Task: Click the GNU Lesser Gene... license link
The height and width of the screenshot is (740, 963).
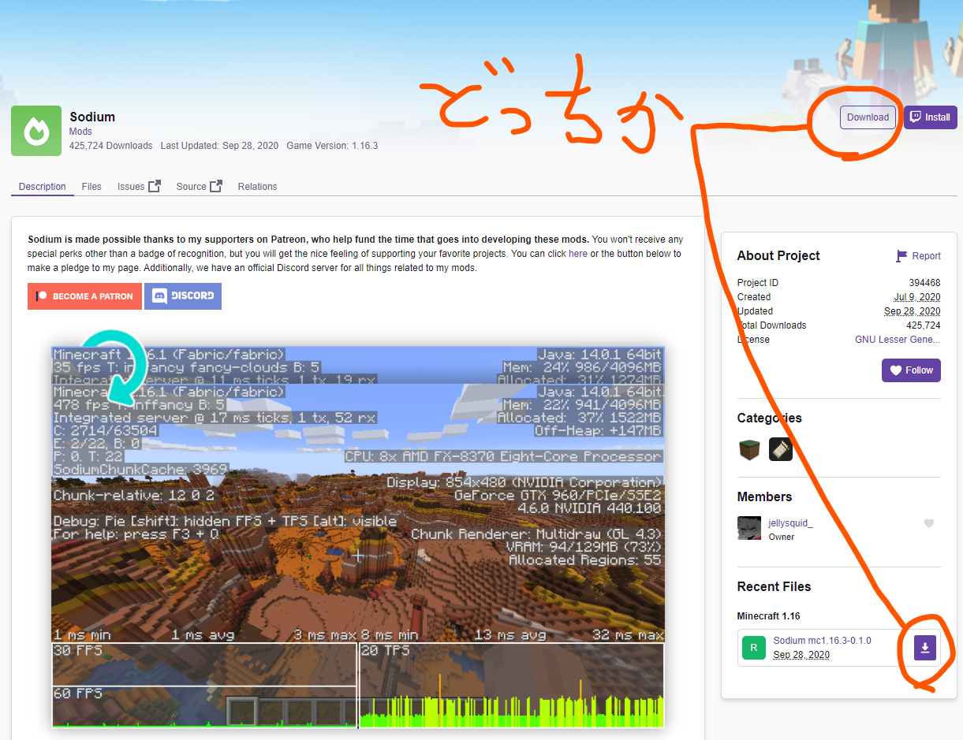Action: tap(897, 340)
